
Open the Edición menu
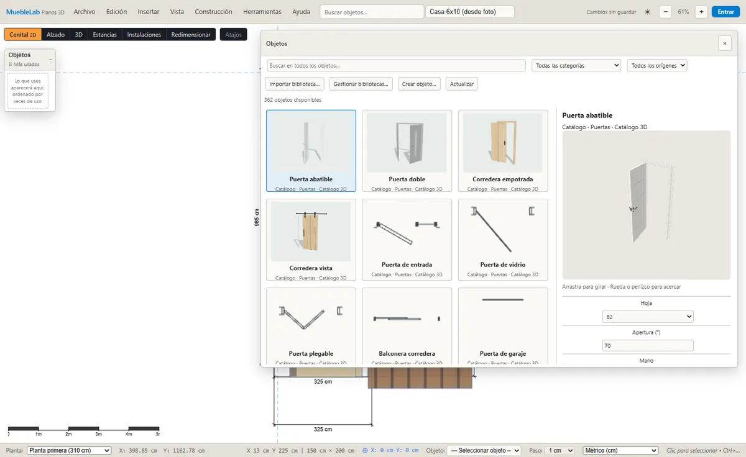116,12
